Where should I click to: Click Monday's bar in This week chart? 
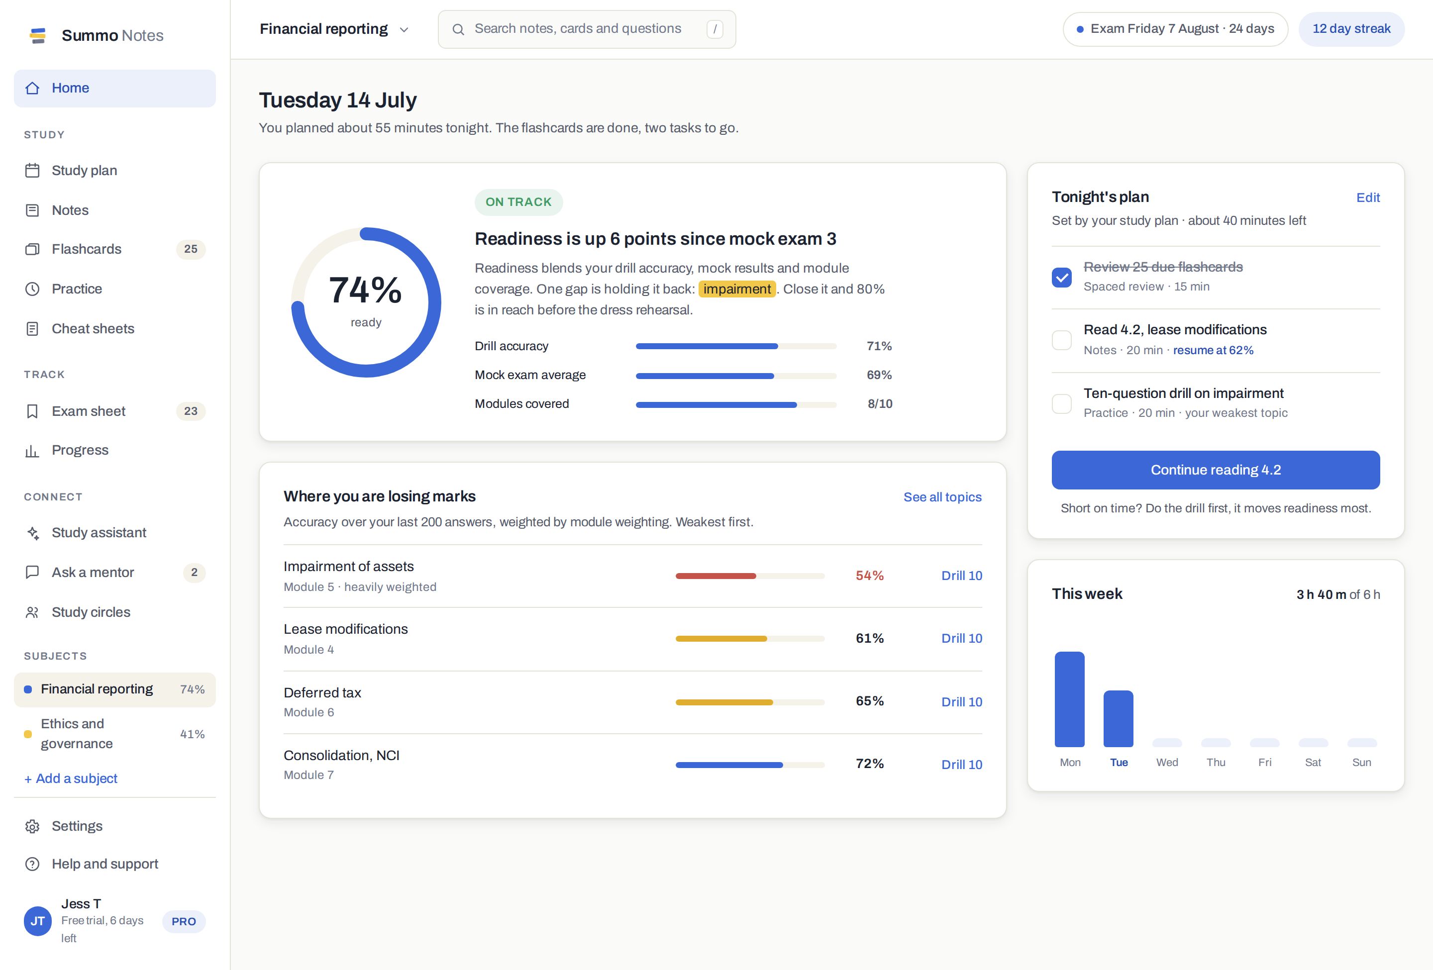click(1069, 699)
